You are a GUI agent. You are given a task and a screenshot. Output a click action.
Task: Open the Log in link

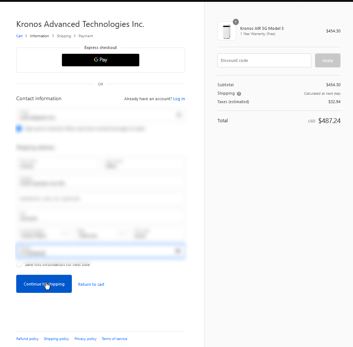tap(179, 99)
